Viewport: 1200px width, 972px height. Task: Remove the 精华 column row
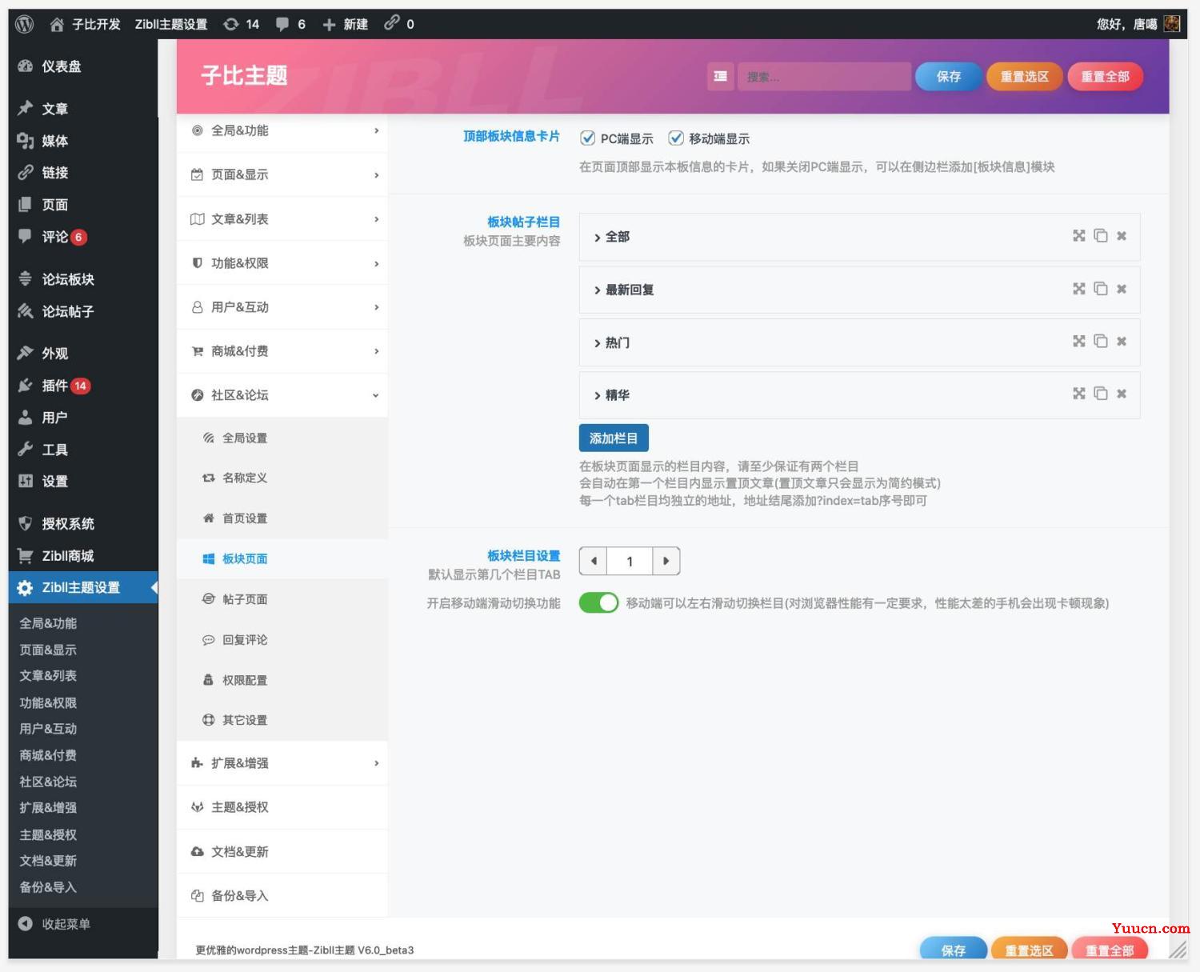[1122, 394]
